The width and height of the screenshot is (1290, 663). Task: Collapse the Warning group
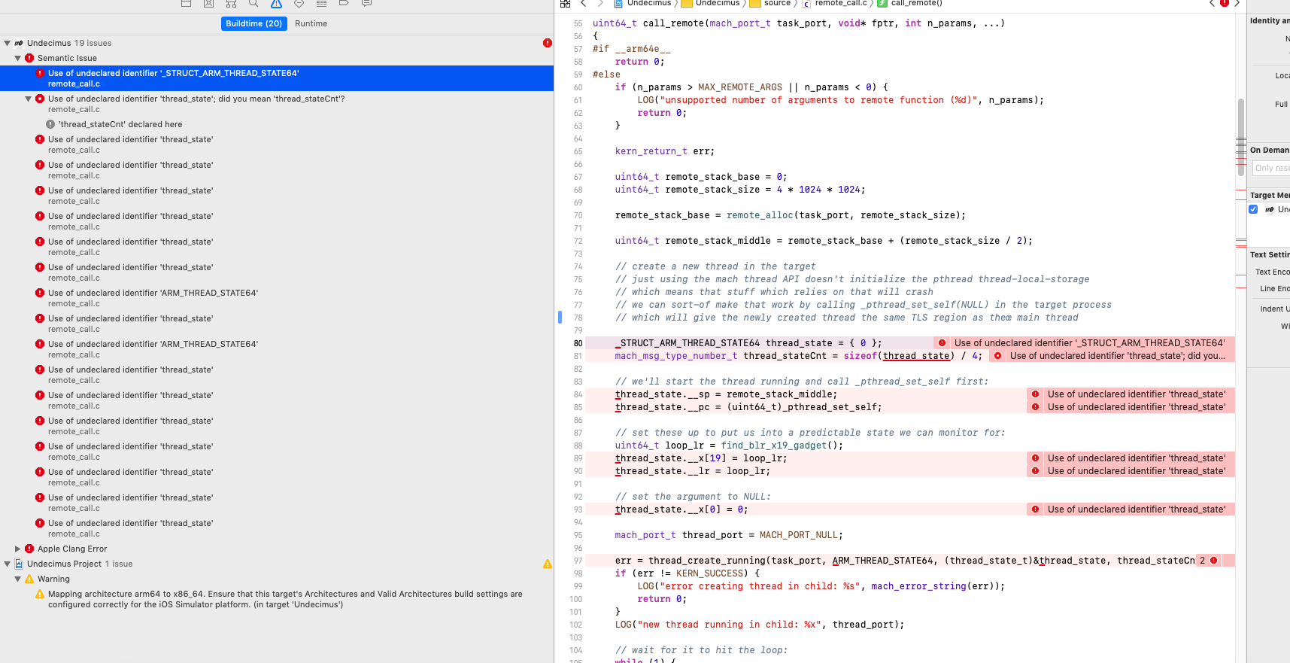[x=17, y=579]
